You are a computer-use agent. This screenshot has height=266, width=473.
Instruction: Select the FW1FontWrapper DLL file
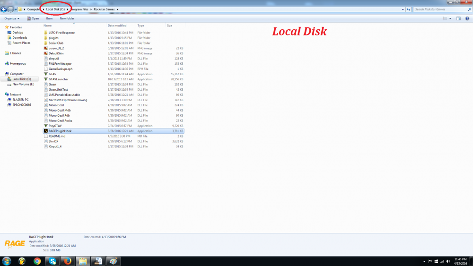point(60,64)
